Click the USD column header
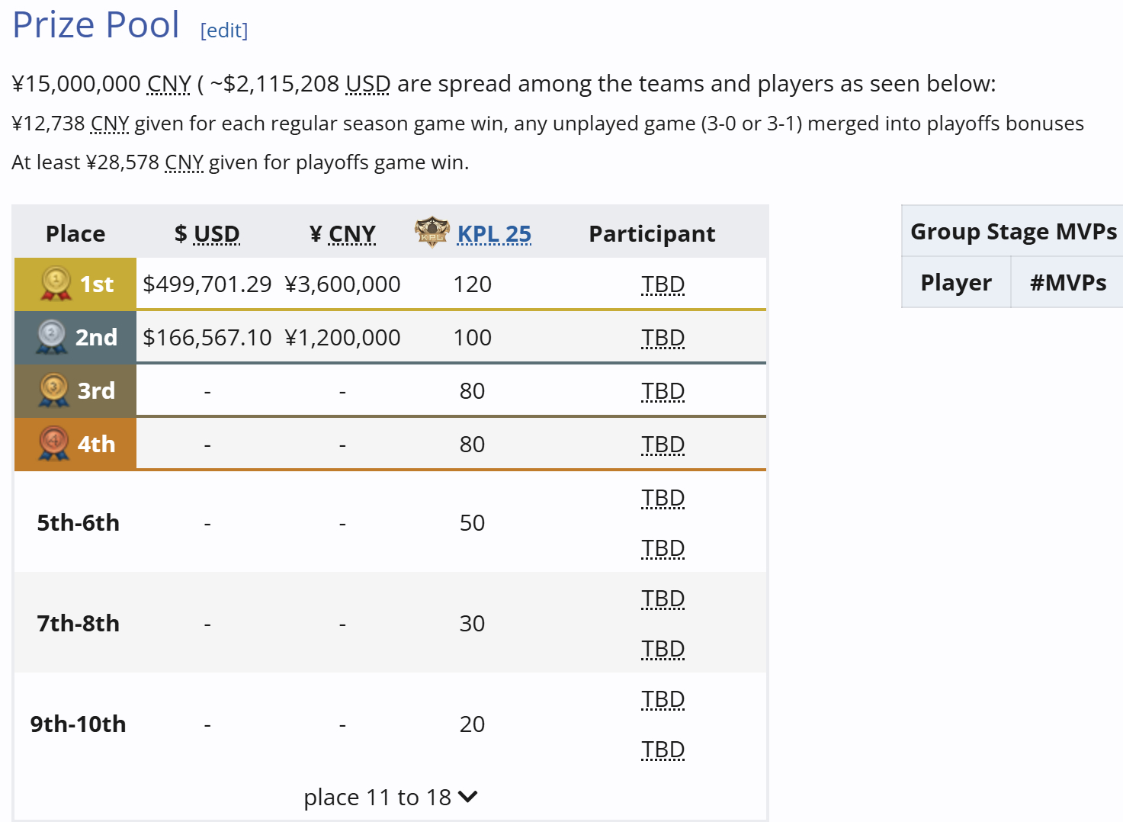 tap(207, 233)
